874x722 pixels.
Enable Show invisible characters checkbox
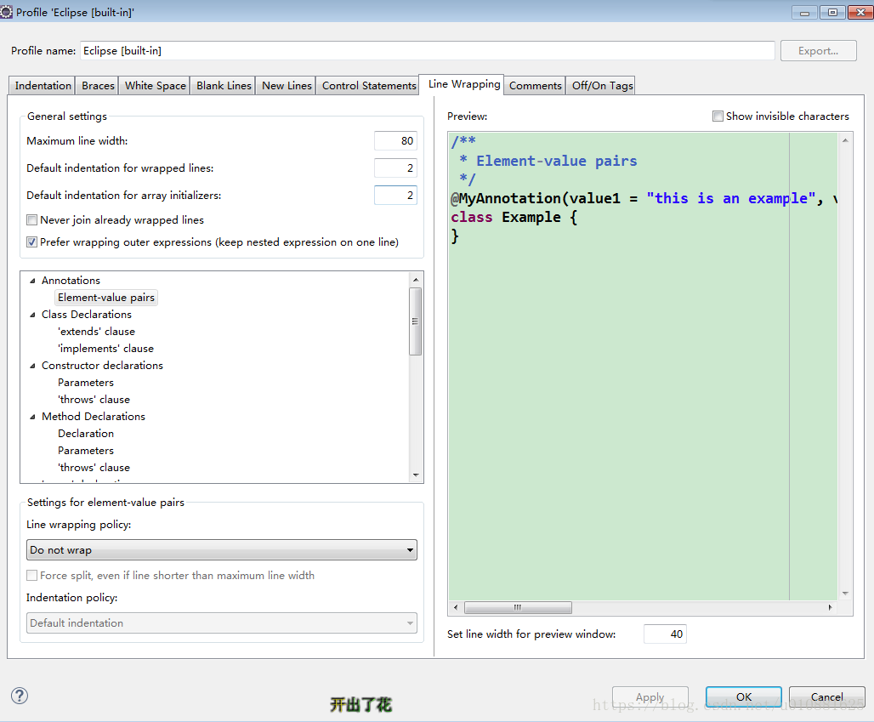click(718, 116)
